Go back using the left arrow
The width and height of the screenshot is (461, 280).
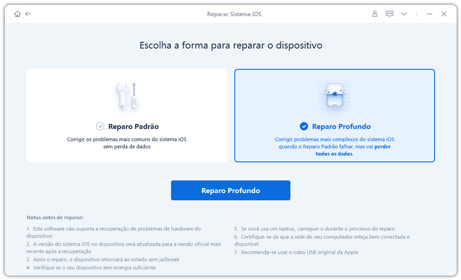pyautogui.click(x=28, y=14)
